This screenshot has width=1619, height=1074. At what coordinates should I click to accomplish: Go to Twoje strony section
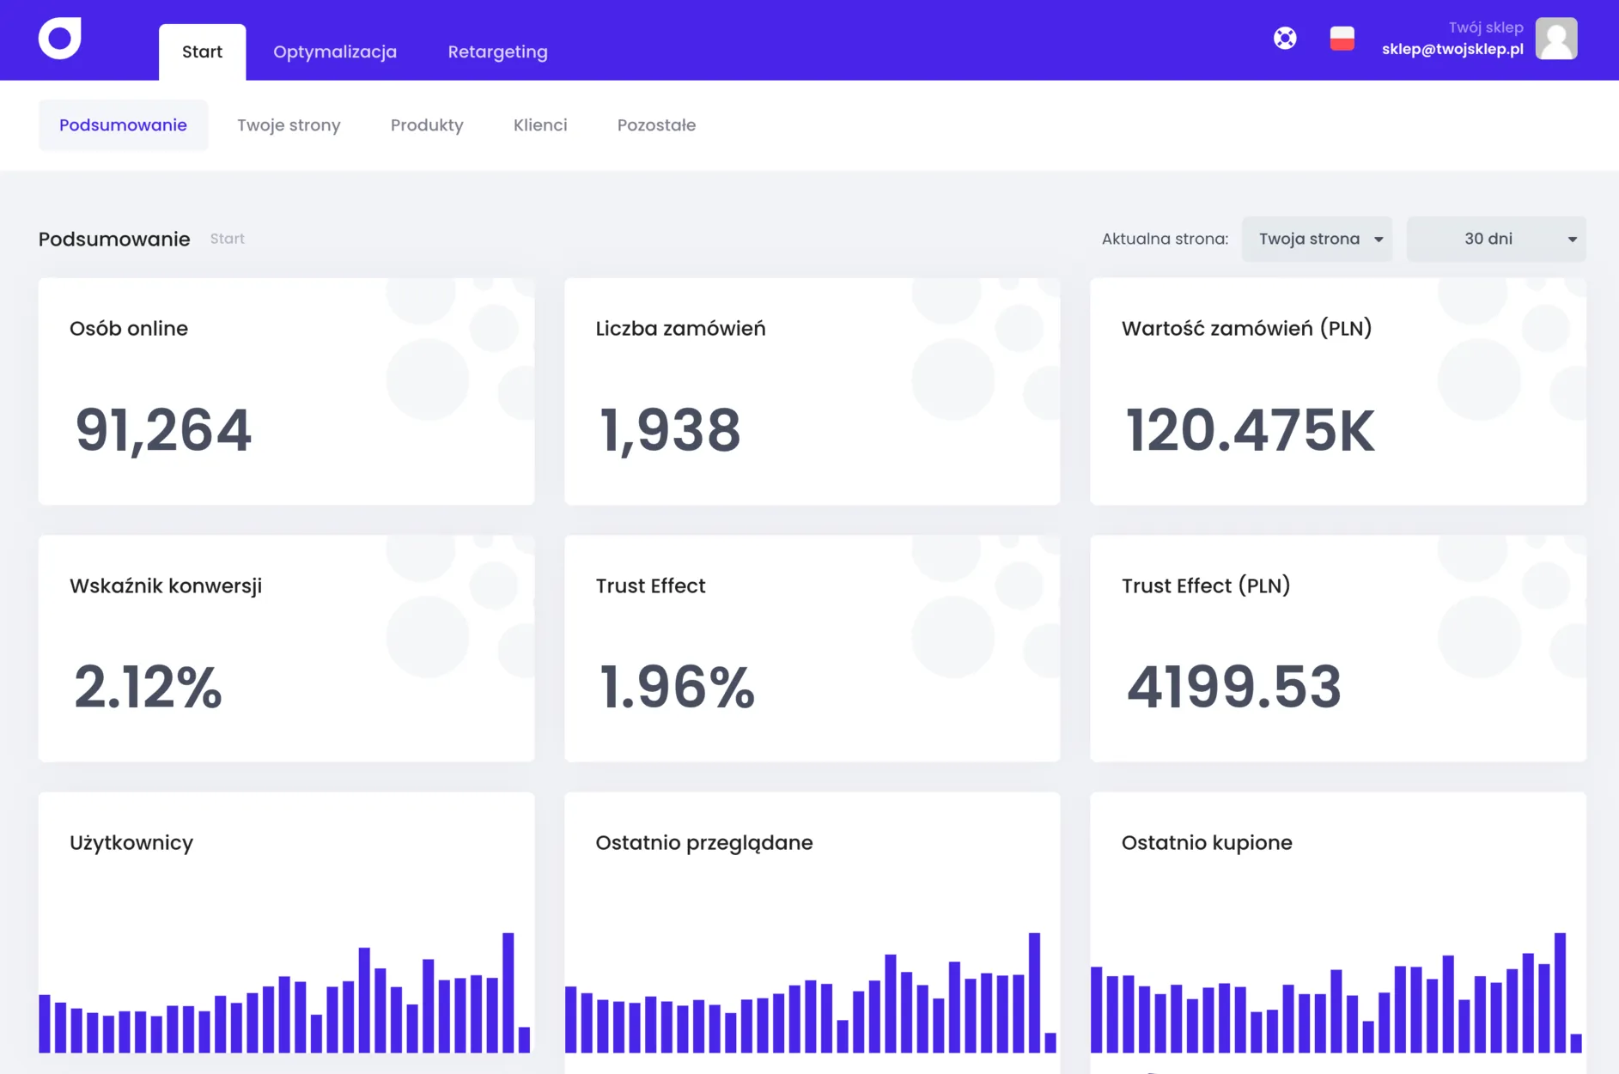click(x=289, y=125)
